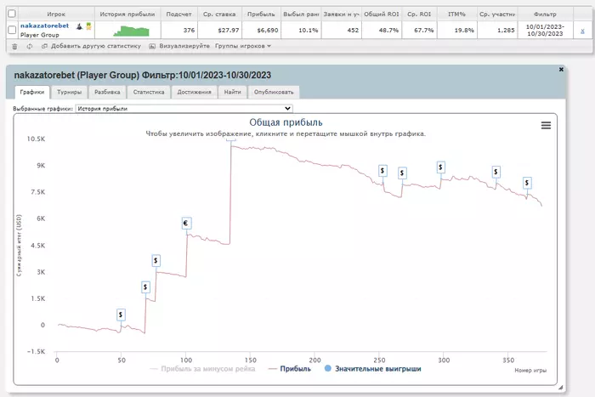Toggle the 'Прибыль' series in the chart legend
This screenshot has width=595, height=397.
pyautogui.click(x=290, y=369)
